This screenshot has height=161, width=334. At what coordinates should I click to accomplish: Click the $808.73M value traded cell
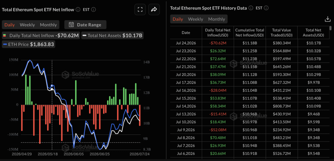coord(281,106)
